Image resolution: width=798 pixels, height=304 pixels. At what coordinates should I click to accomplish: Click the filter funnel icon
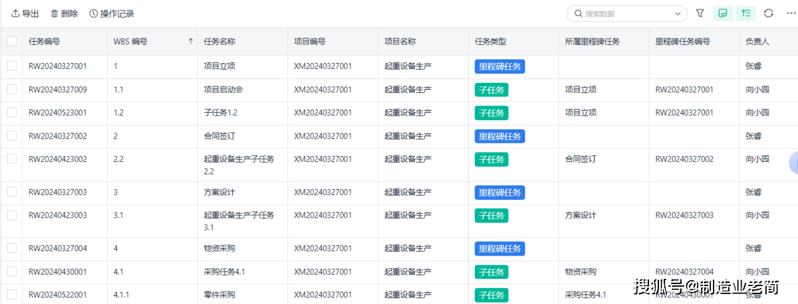pos(700,13)
